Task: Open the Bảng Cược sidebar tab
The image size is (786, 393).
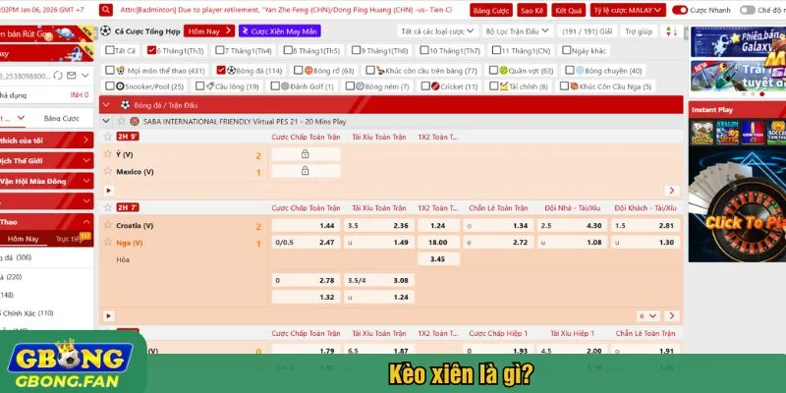Action: [62, 118]
